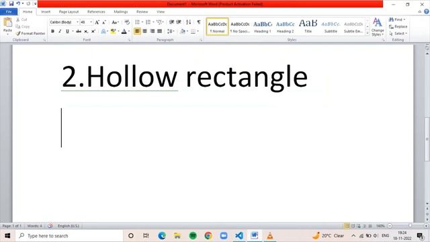This screenshot has width=430, height=242.
Task: Click the Clear Formatting icon
Action: (127, 22)
